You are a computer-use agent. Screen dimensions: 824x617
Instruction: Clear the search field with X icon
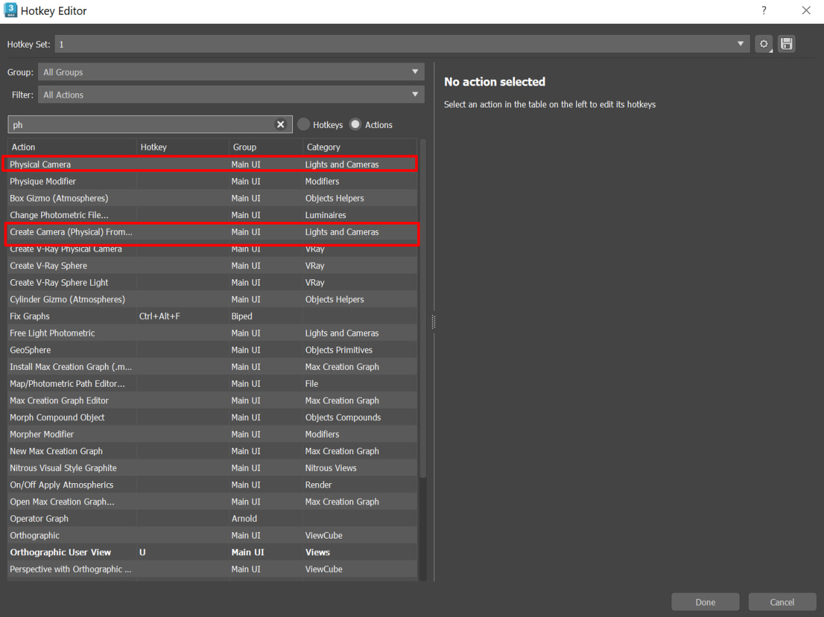281,125
